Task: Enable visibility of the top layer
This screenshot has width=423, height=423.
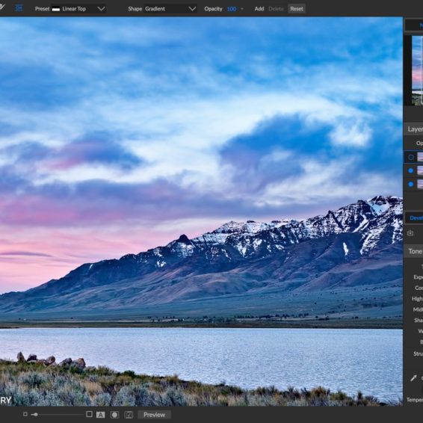Action: click(x=411, y=157)
